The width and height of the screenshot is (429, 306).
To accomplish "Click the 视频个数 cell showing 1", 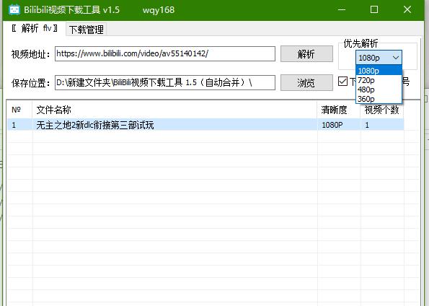I will [382, 125].
